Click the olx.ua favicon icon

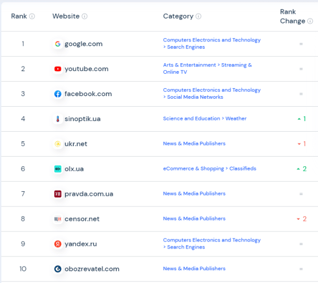[x=58, y=169]
